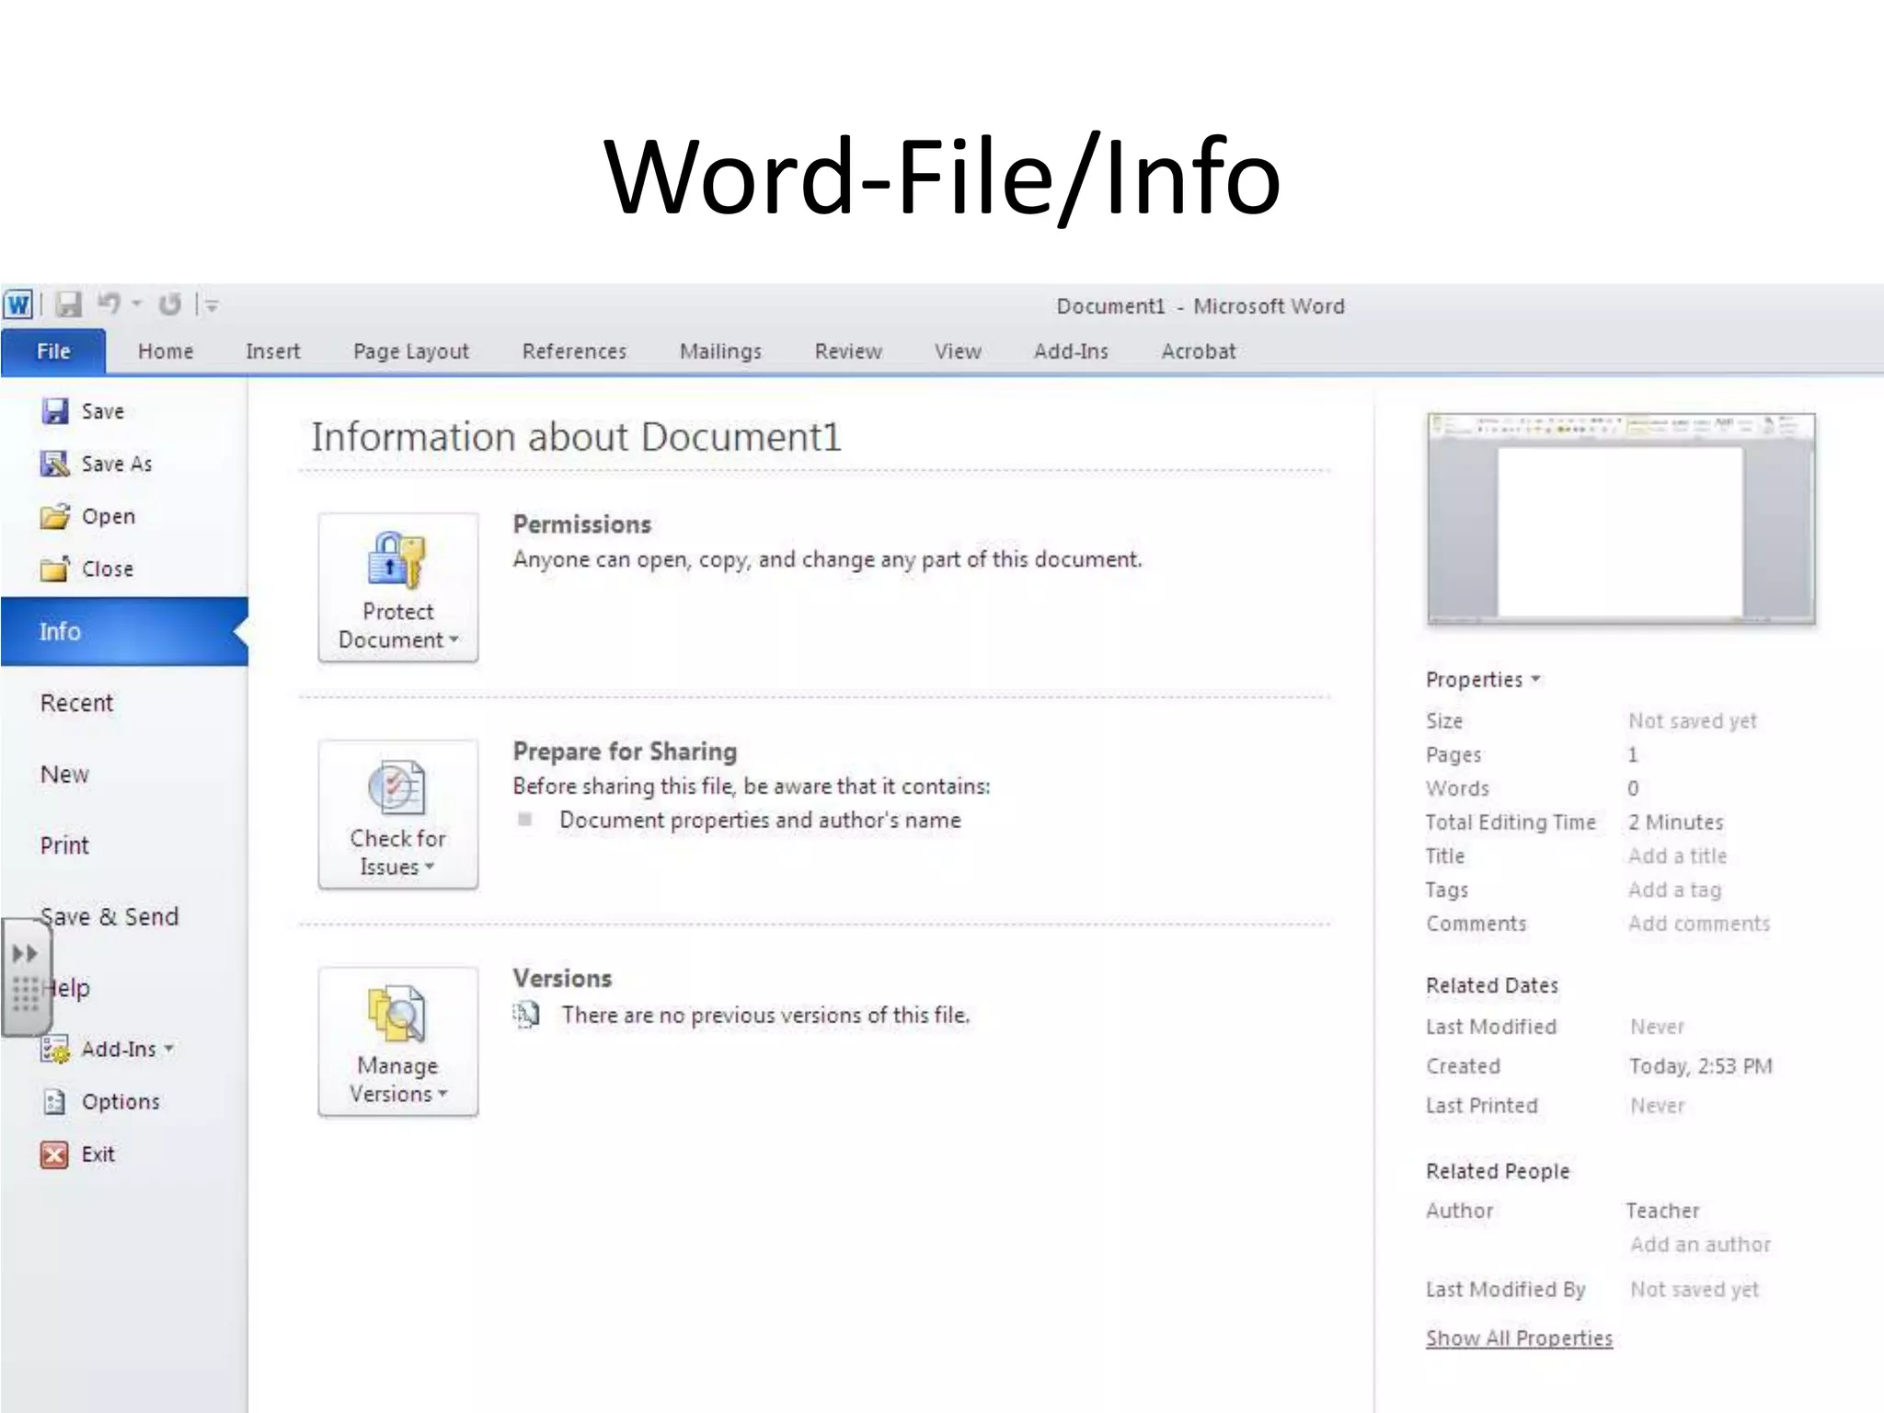The height and width of the screenshot is (1413, 1884).
Task: Click the author name Teacher
Action: point(1662,1211)
